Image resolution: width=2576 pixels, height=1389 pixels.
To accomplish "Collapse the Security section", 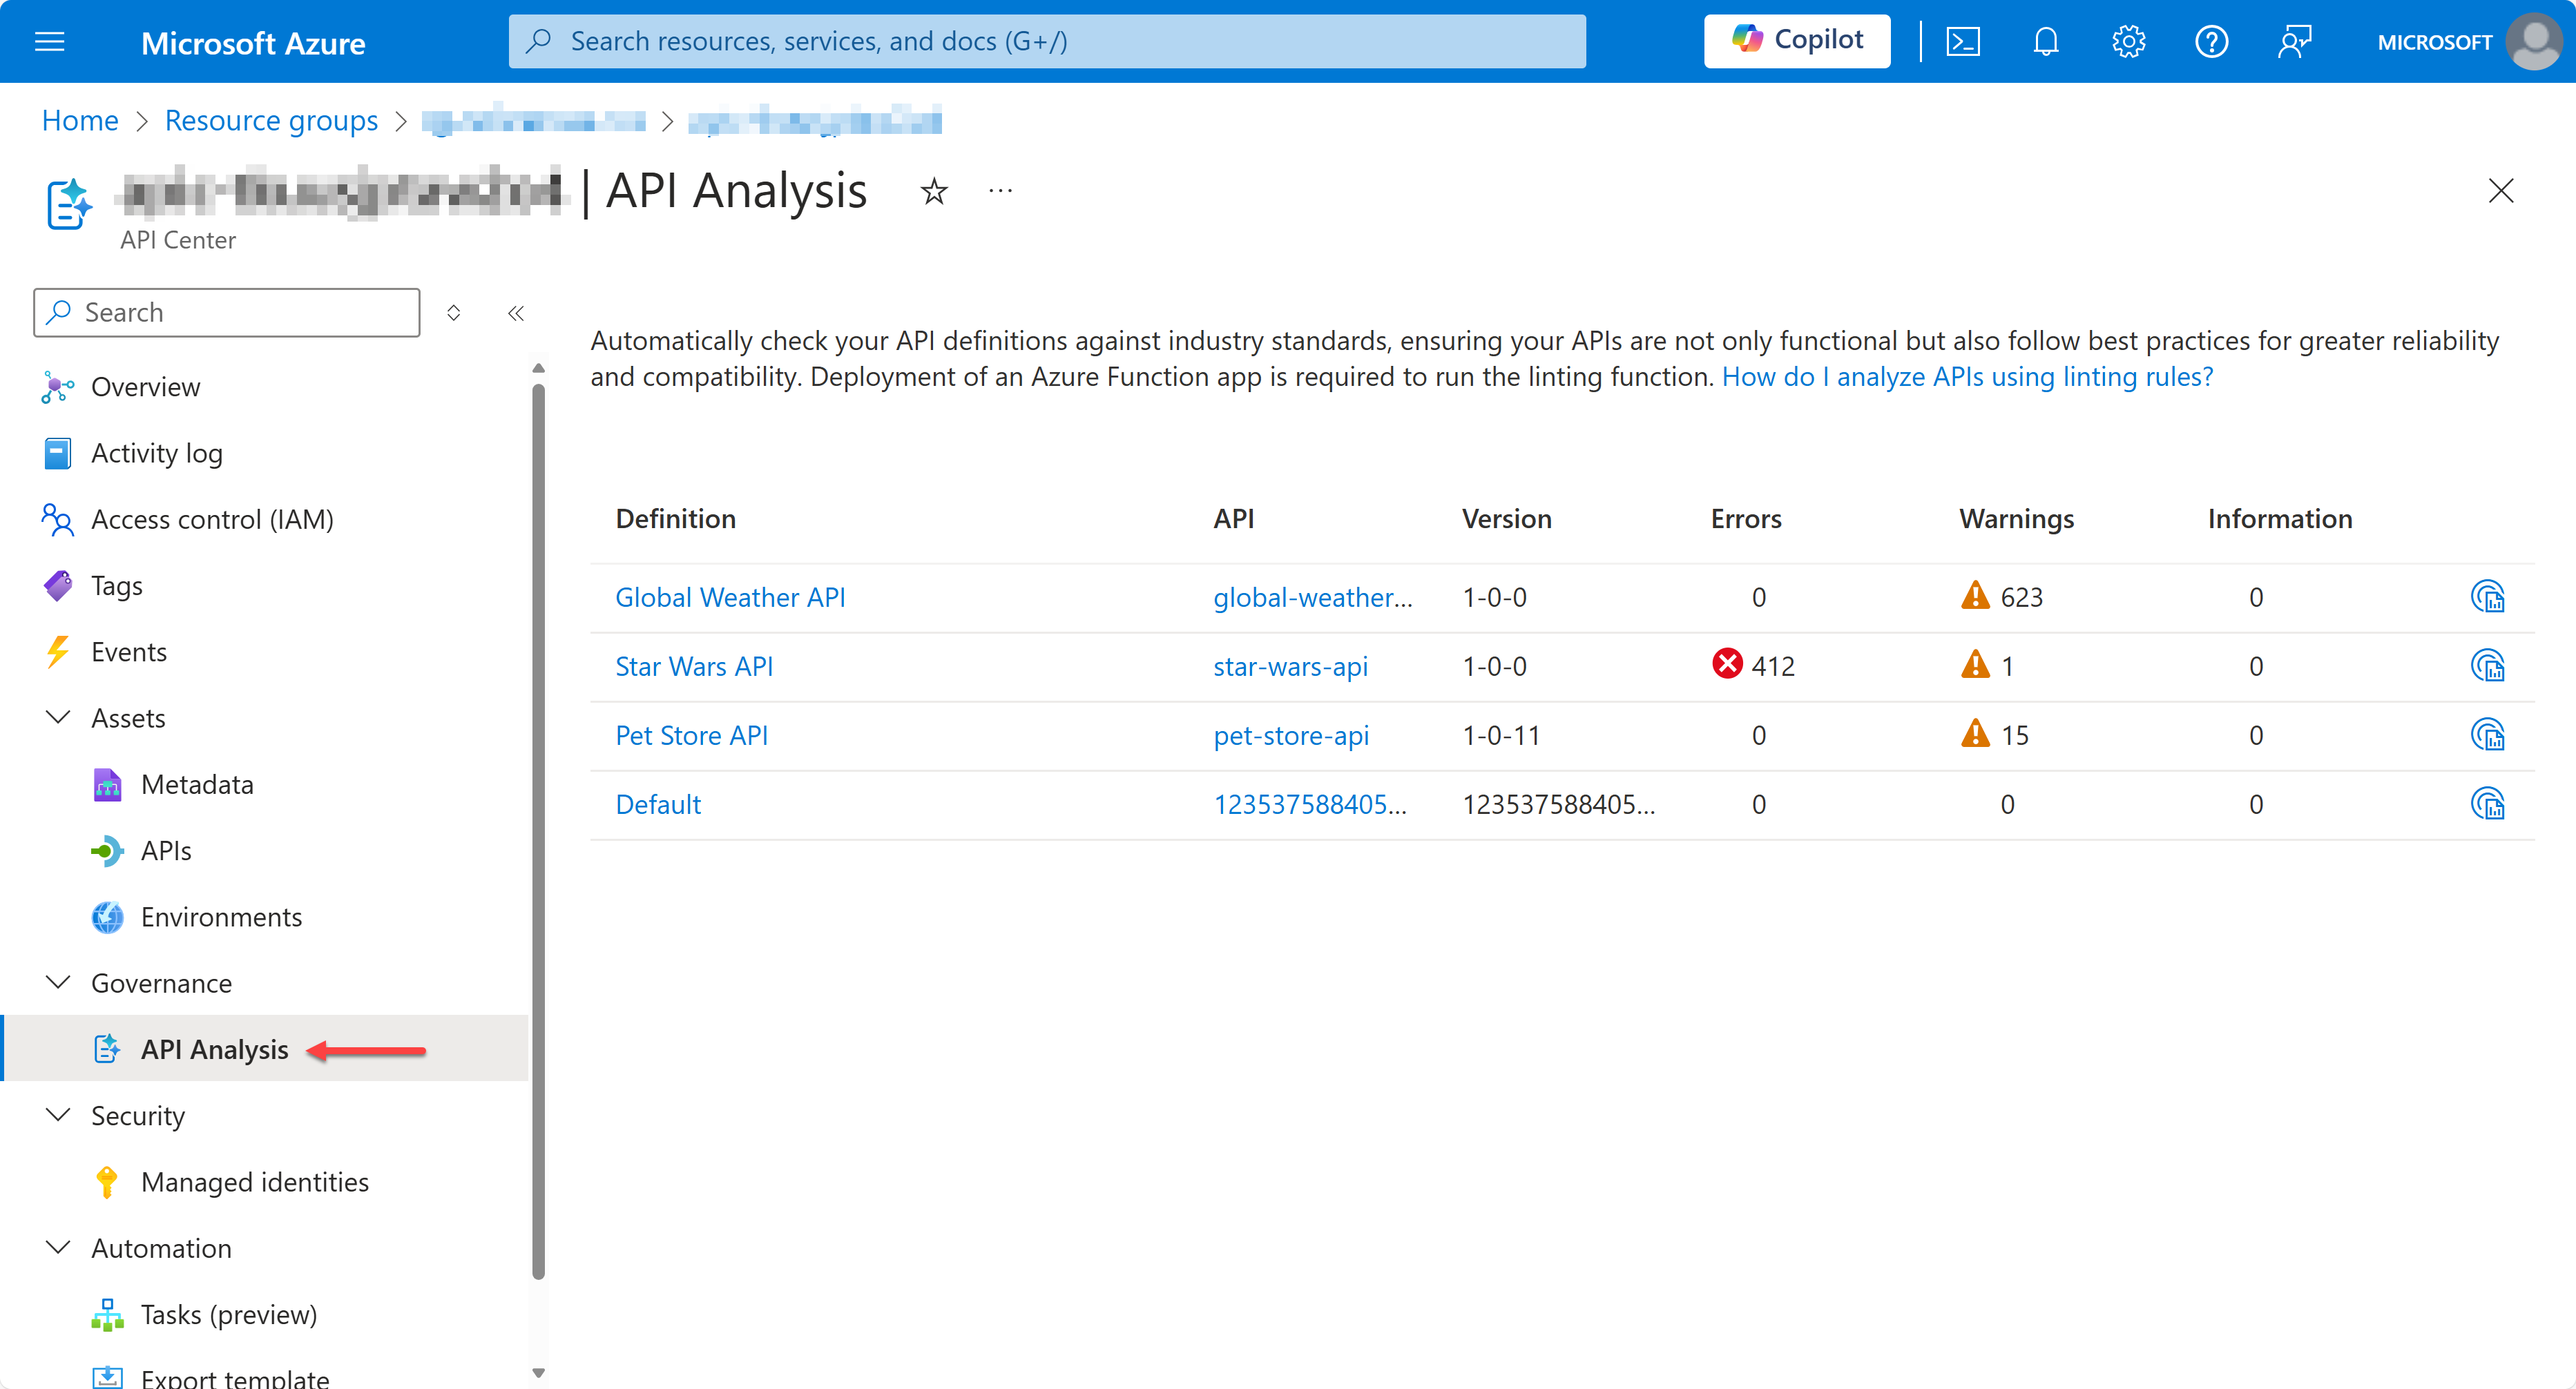I will point(59,1115).
